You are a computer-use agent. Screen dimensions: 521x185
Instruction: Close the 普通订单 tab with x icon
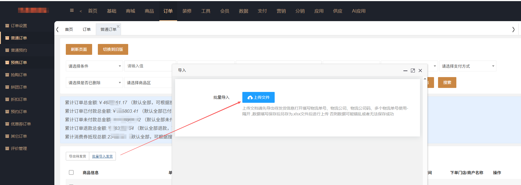click(x=118, y=26)
